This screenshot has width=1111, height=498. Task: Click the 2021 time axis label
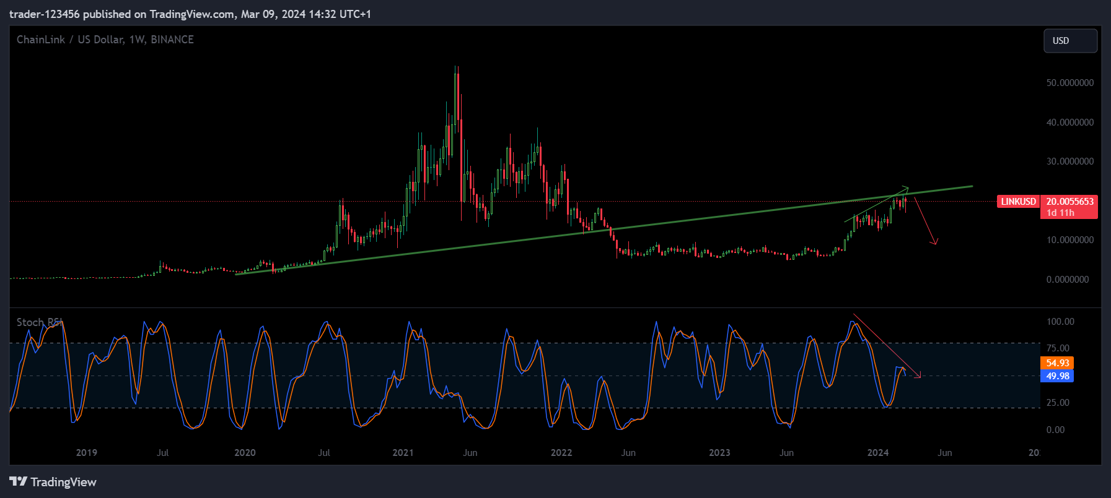[x=403, y=453]
